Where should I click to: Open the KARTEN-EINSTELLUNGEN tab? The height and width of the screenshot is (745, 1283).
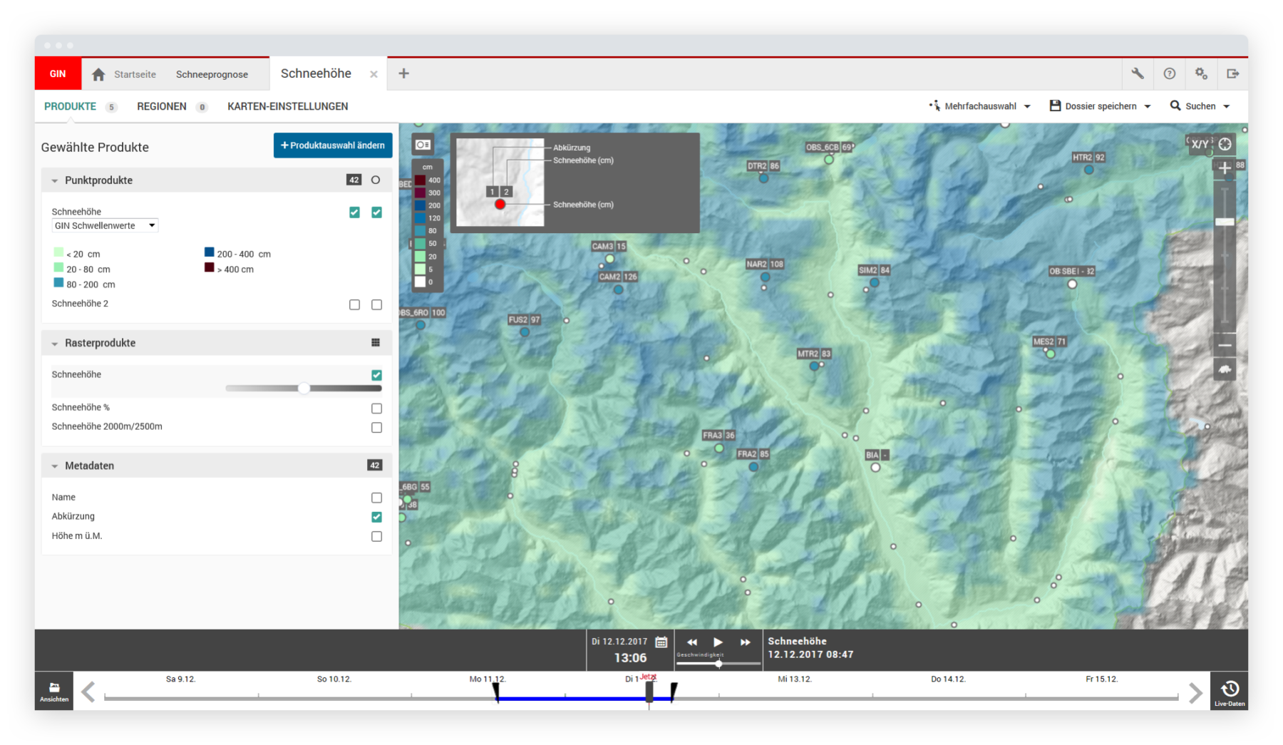tap(288, 106)
